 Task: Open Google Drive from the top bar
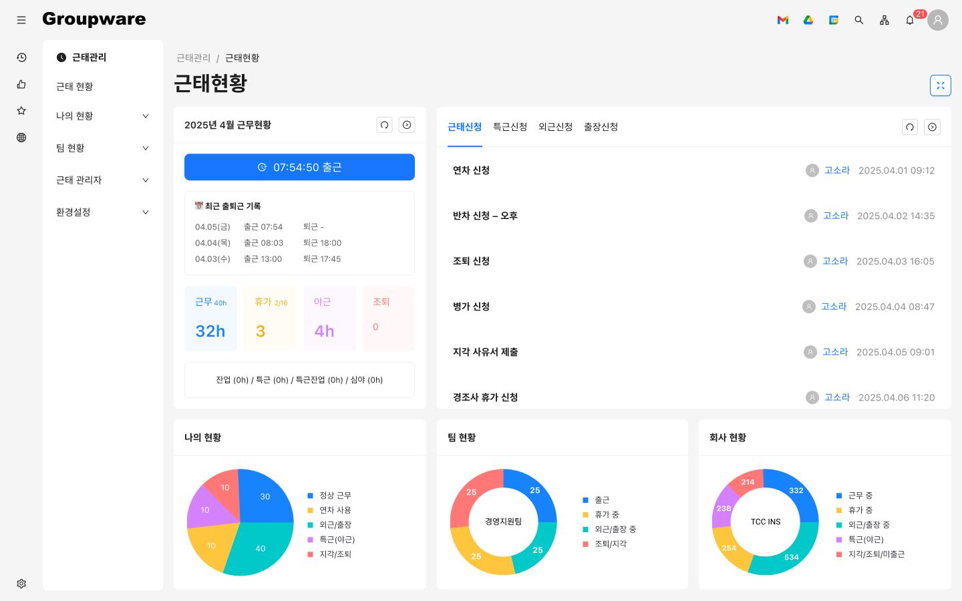[x=808, y=20]
